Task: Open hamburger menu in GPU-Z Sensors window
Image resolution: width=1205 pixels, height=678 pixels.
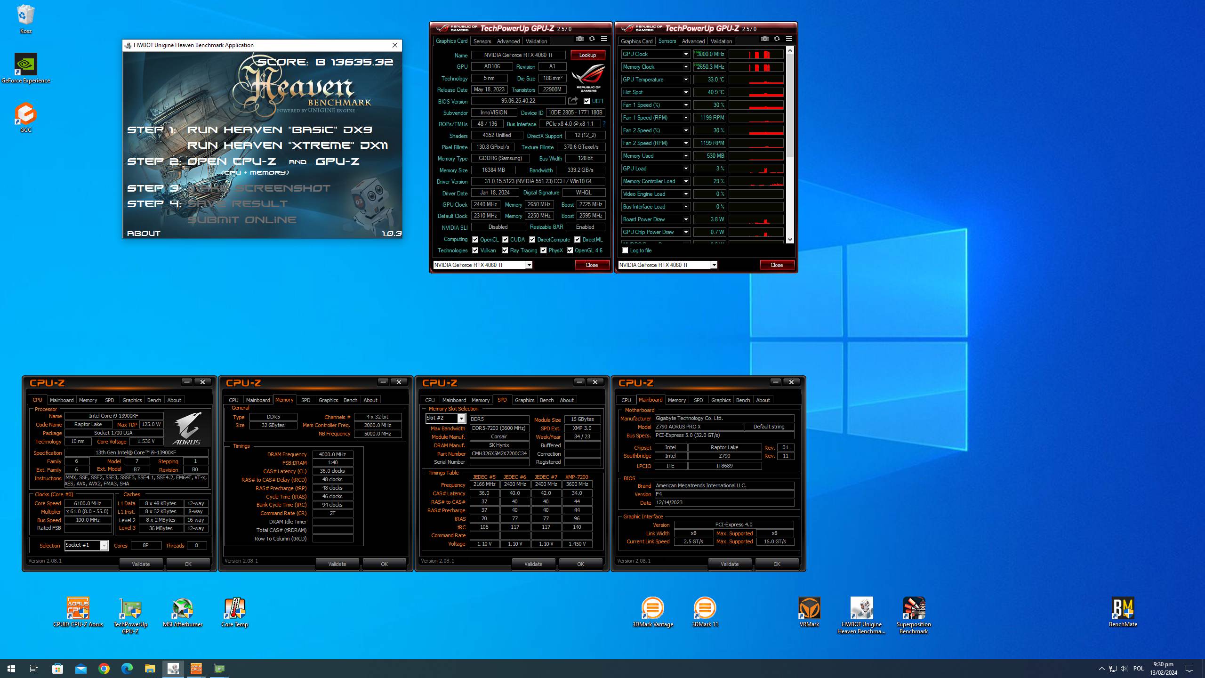Action: point(789,39)
